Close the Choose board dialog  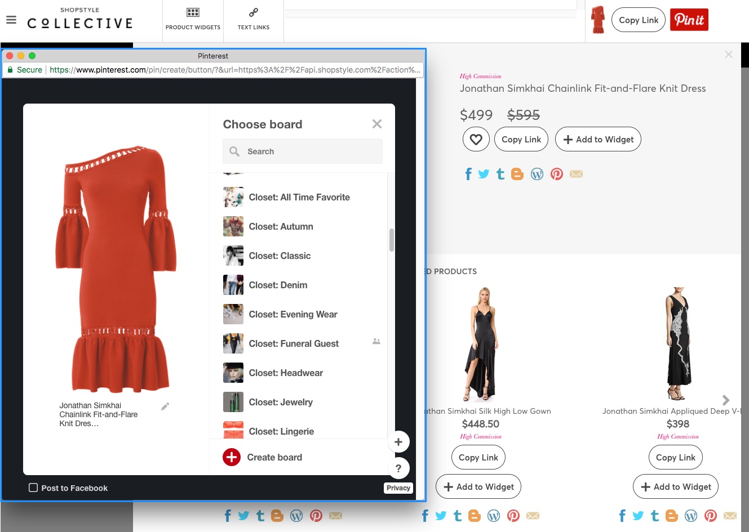[377, 124]
